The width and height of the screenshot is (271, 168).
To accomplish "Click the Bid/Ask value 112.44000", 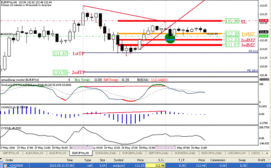I will pos(159,80).
